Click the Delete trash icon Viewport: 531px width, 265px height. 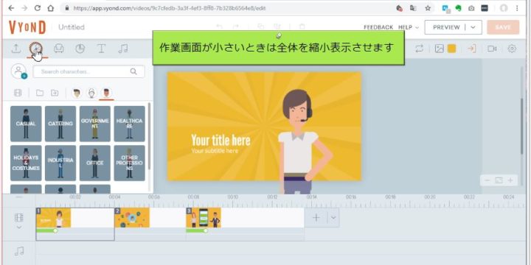302,26
